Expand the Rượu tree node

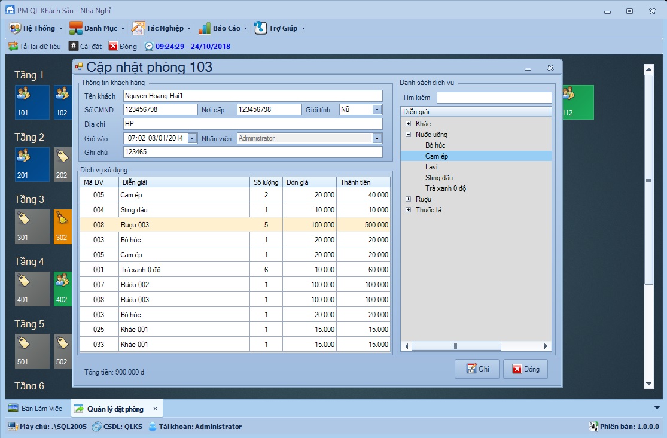tap(409, 199)
